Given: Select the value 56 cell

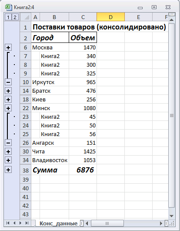Looking at the screenshot, I should [83, 134].
